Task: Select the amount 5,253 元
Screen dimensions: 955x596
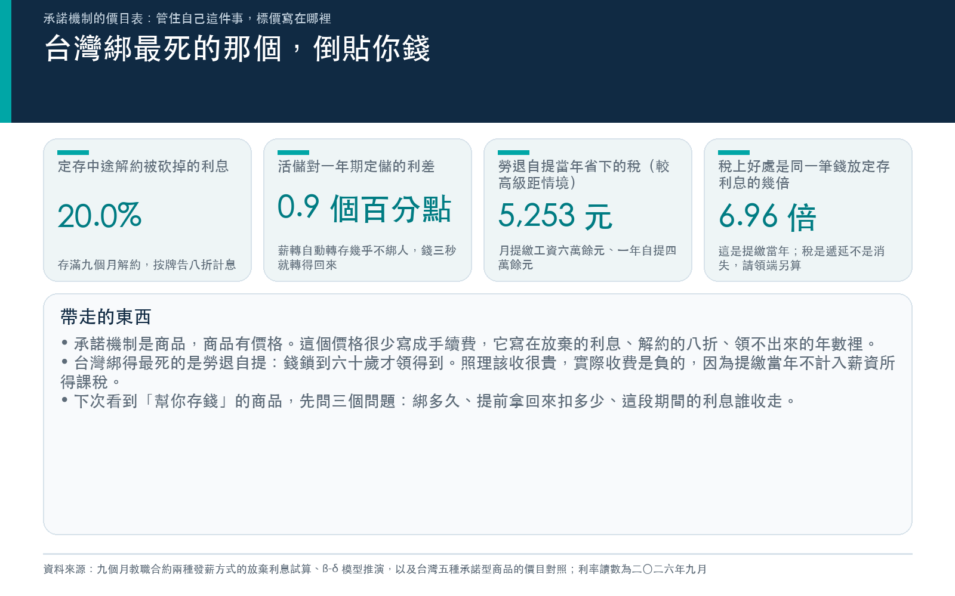Action: pos(555,216)
